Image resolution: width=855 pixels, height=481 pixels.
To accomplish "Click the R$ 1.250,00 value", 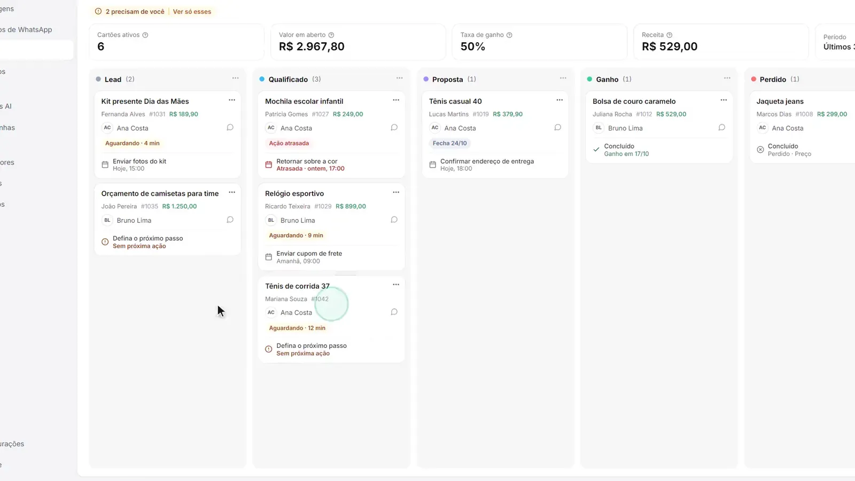I will (x=180, y=206).
